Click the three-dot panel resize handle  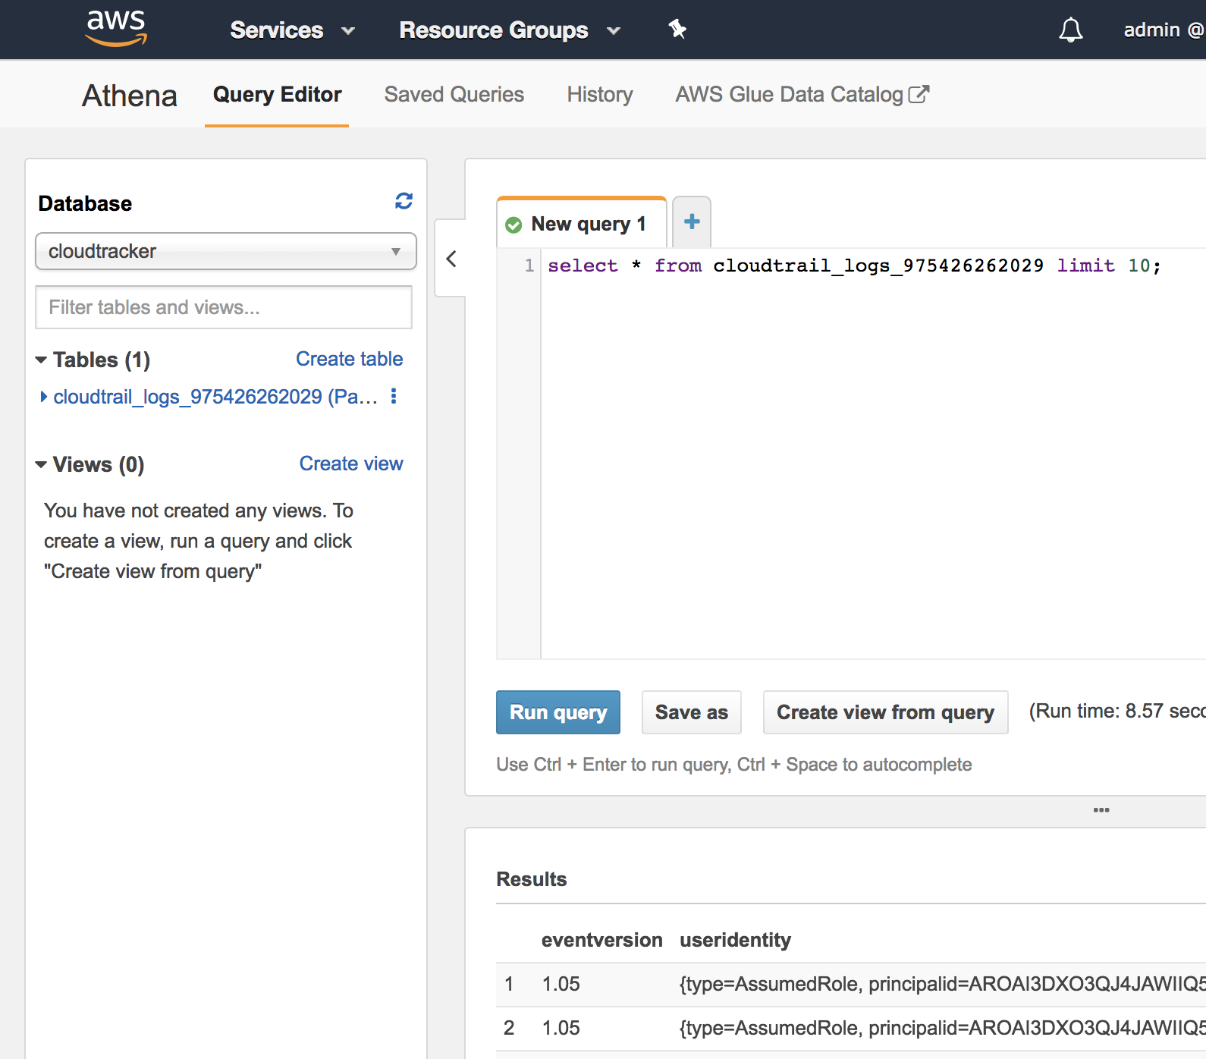coord(1101,810)
